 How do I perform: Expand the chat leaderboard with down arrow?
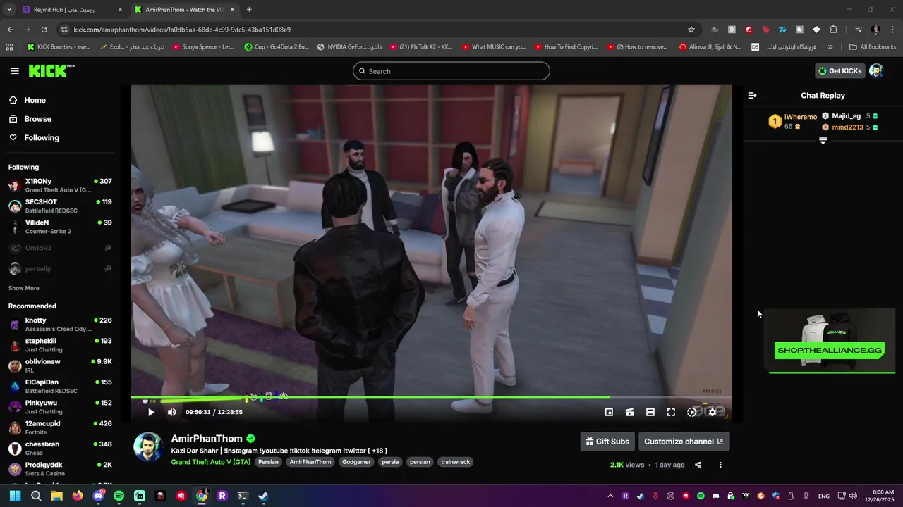pyautogui.click(x=823, y=141)
